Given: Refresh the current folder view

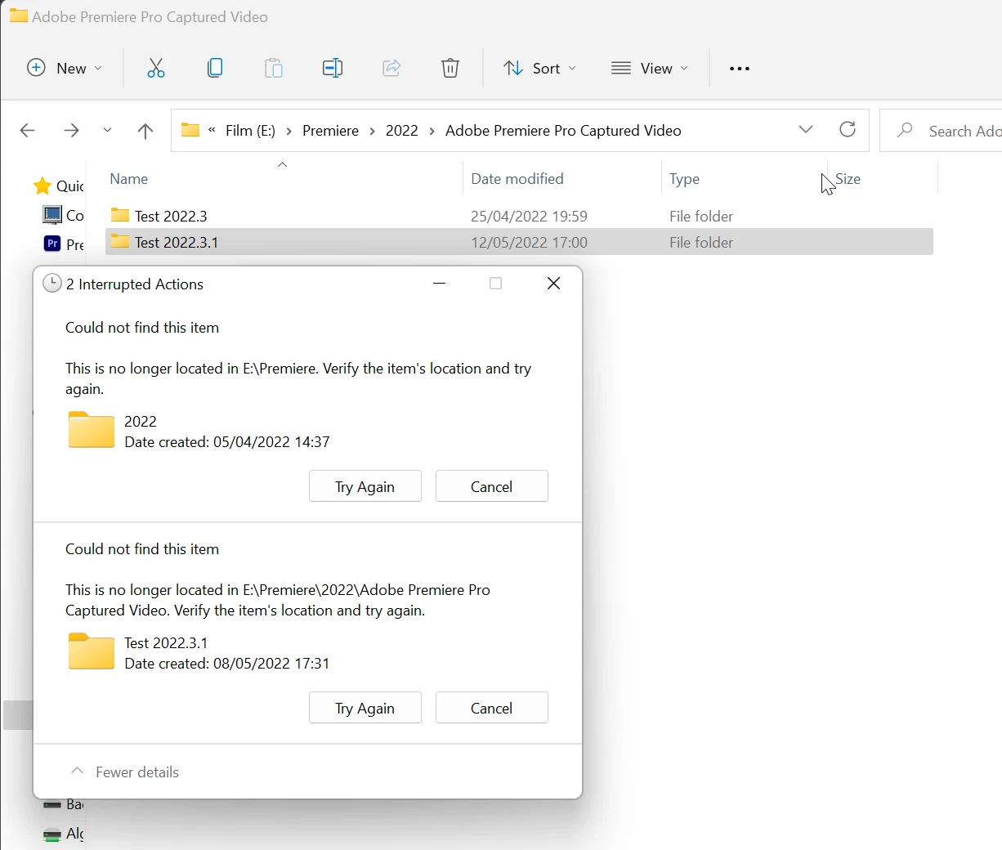Looking at the screenshot, I should coord(848,129).
